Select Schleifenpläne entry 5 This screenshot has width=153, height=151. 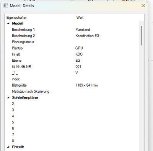click(72, 122)
